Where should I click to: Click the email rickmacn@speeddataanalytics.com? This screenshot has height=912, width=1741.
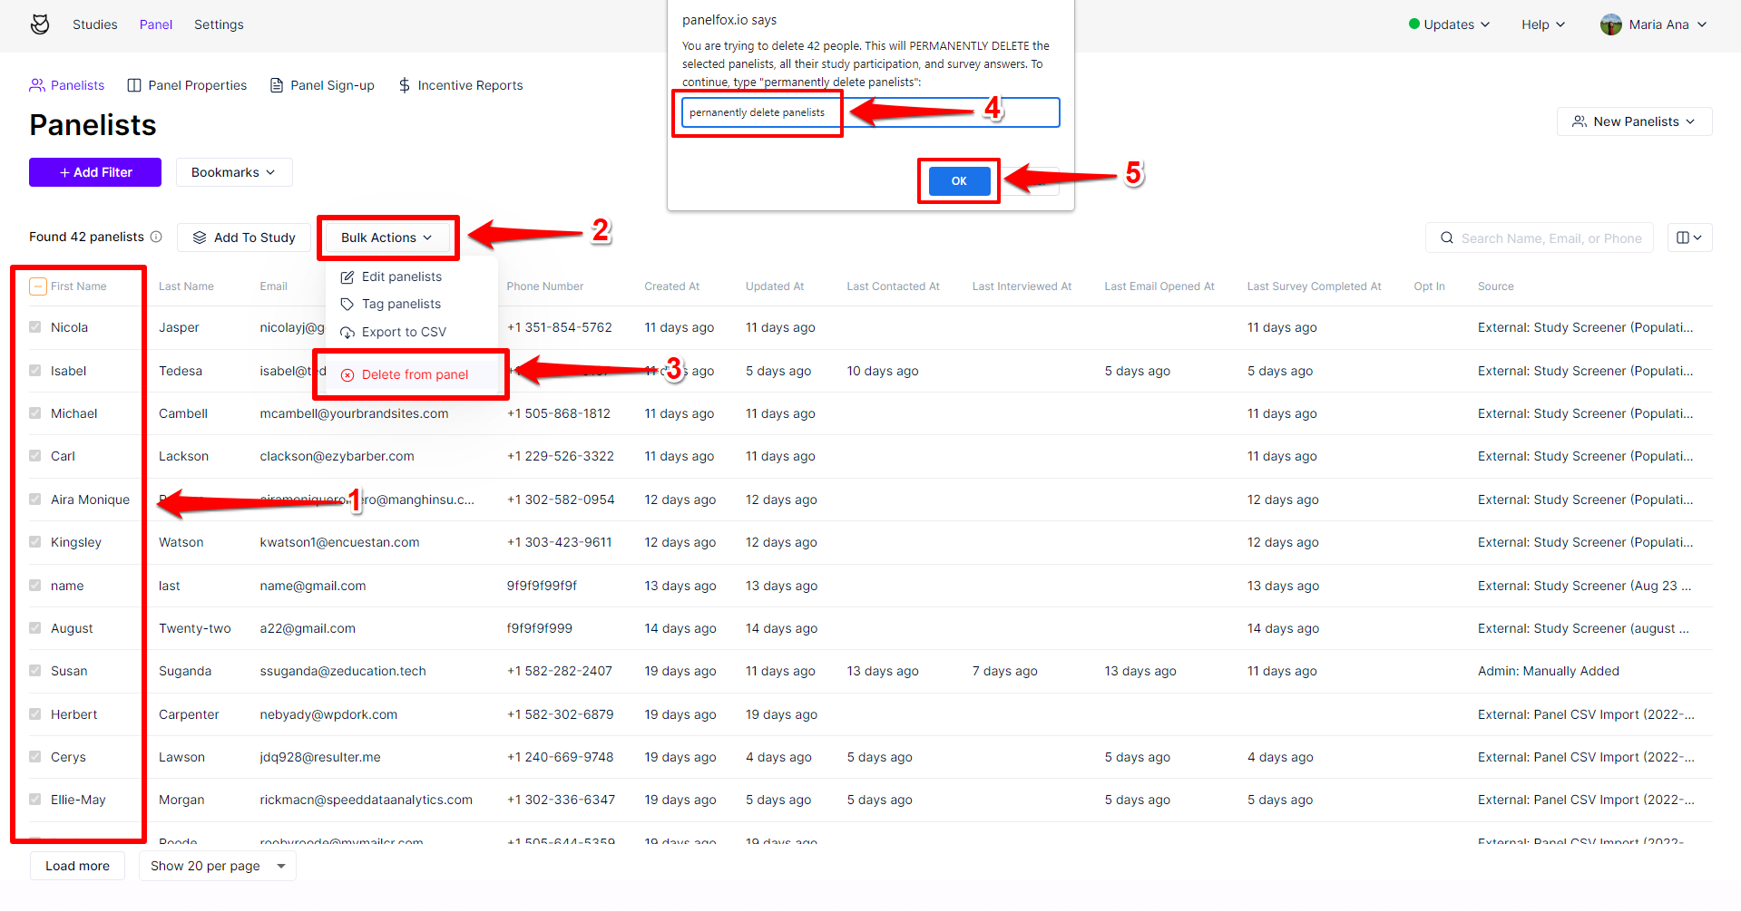point(366,800)
